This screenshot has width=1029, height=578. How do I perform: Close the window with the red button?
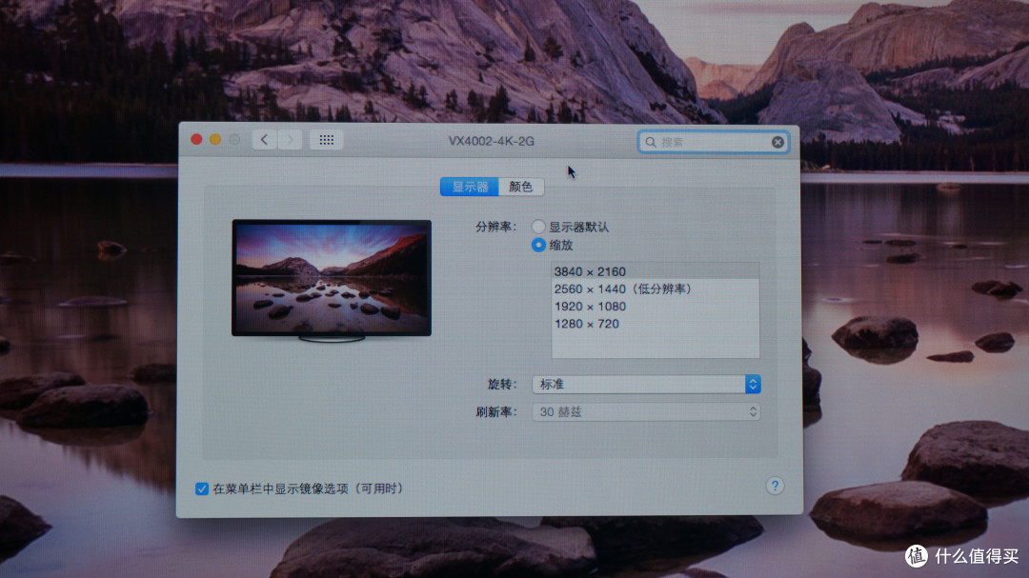click(196, 139)
